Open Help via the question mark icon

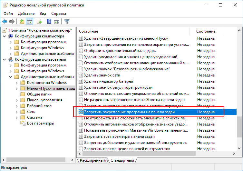point(49,21)
